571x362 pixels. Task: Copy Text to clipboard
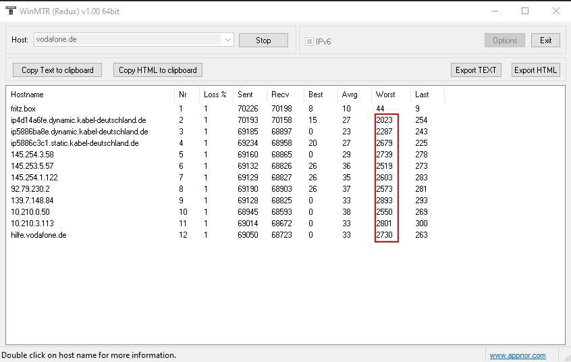57,70
